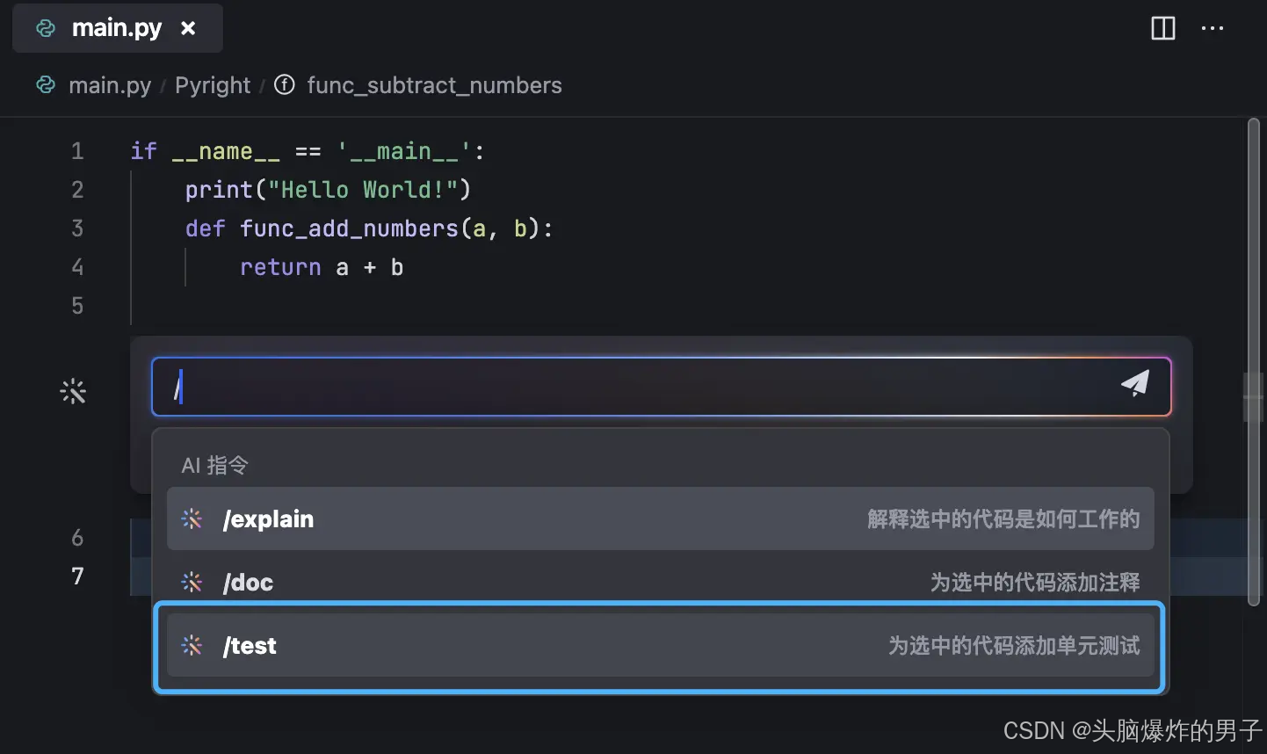Click the send prompt paper plane icon

pyautogui.click(x=1135, y=383)
